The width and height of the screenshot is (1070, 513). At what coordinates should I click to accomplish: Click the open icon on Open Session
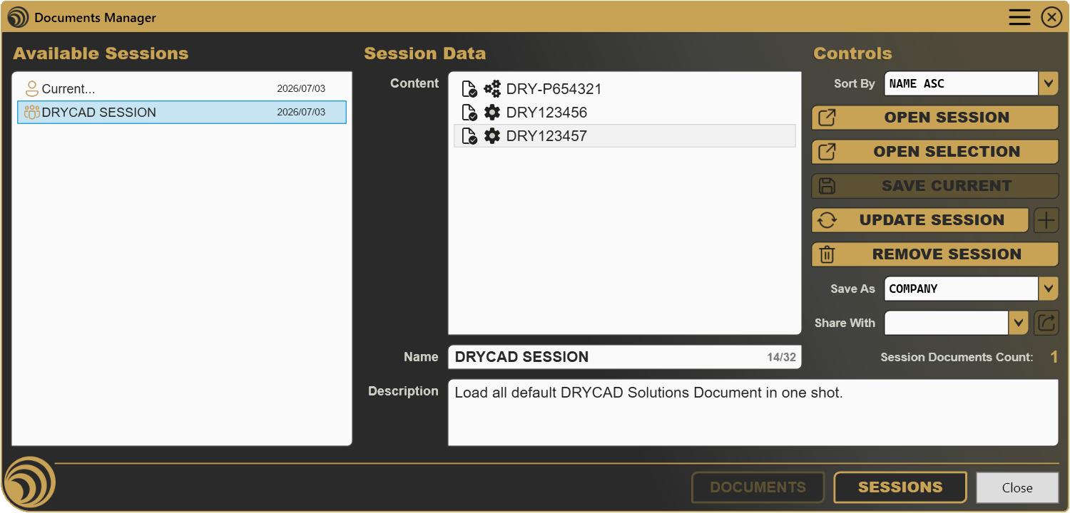point(827,118)
